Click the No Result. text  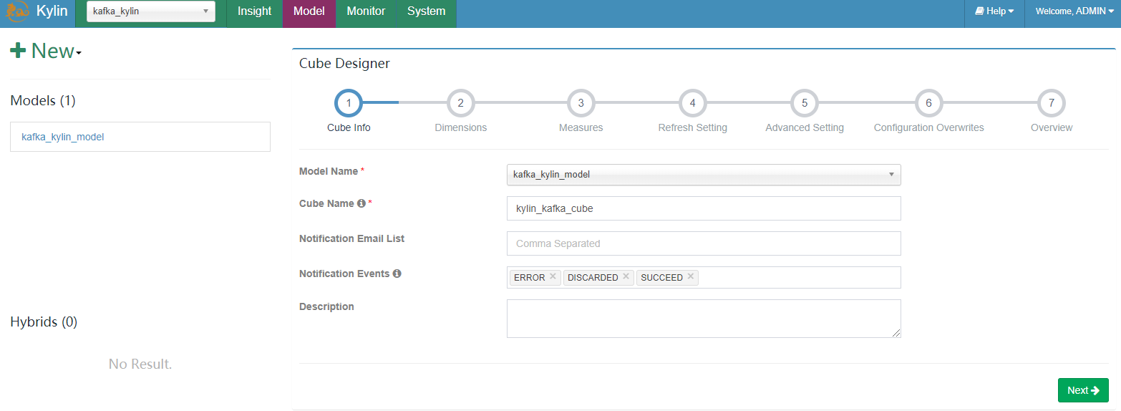click(140, 364)
